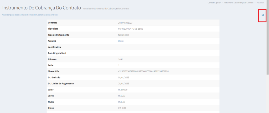Click the print icon

pyautogui.click(x=262, y=15)
